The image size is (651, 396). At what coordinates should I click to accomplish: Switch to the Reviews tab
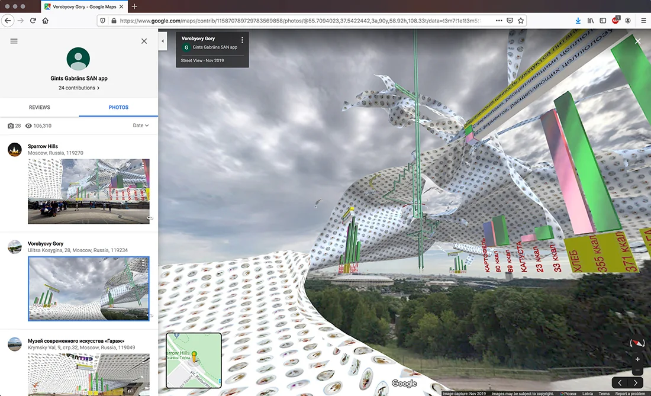40,107
